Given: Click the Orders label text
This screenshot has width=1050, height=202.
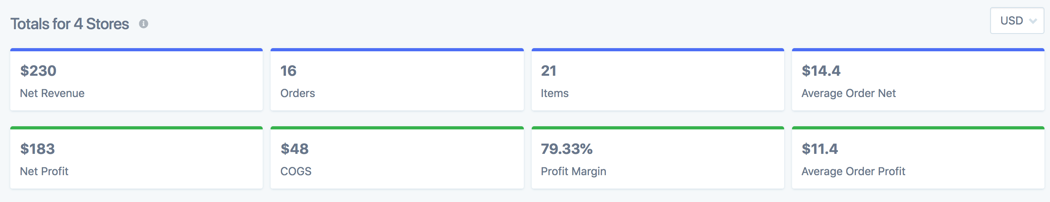Looking at the screenshot, I should click(x=297, y=94).
